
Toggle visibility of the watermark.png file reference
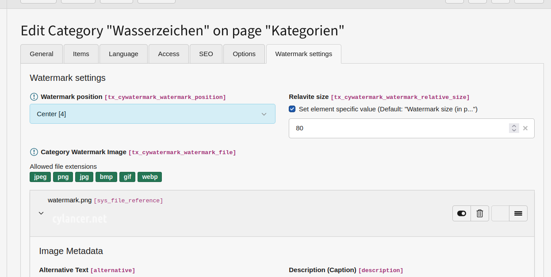(462, 213)
